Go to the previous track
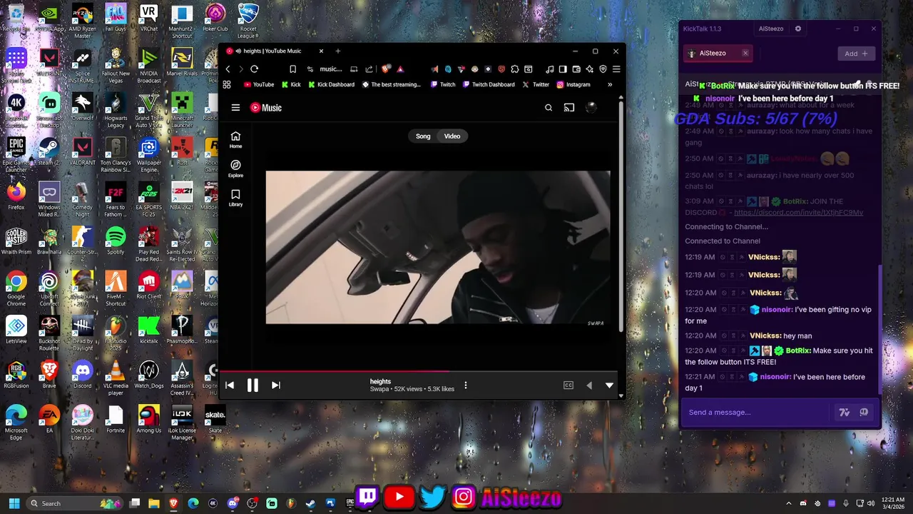 click(x=230, y=385)
